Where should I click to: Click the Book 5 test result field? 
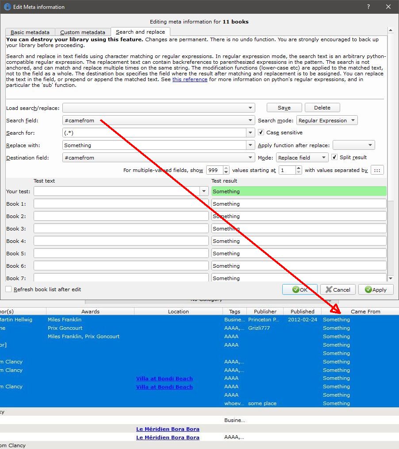coord(299,254)
